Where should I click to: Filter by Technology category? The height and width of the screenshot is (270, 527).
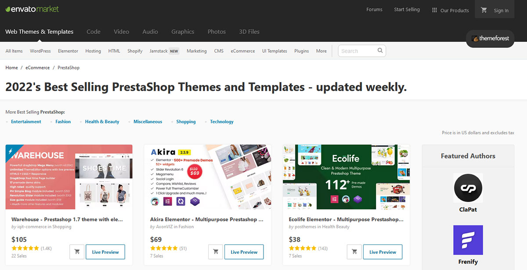tap(222, 122)
